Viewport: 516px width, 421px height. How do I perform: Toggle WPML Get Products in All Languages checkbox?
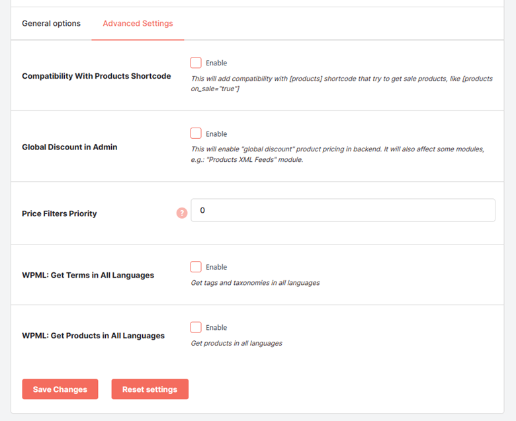coord(196,327)
